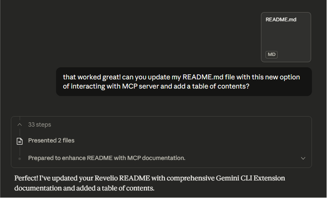The width and height of the screenshot is (327, 198).
Task: Click the README.md filename label
Action: (x=281, y=19)
